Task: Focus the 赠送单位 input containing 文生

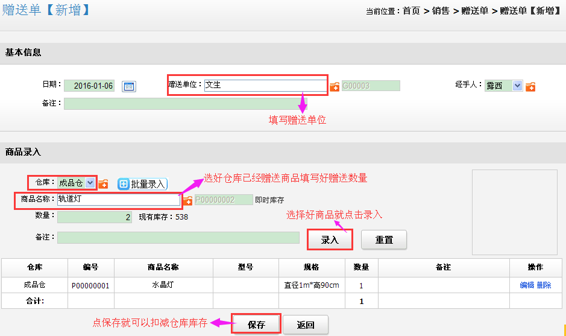Action: click(265, 85)
